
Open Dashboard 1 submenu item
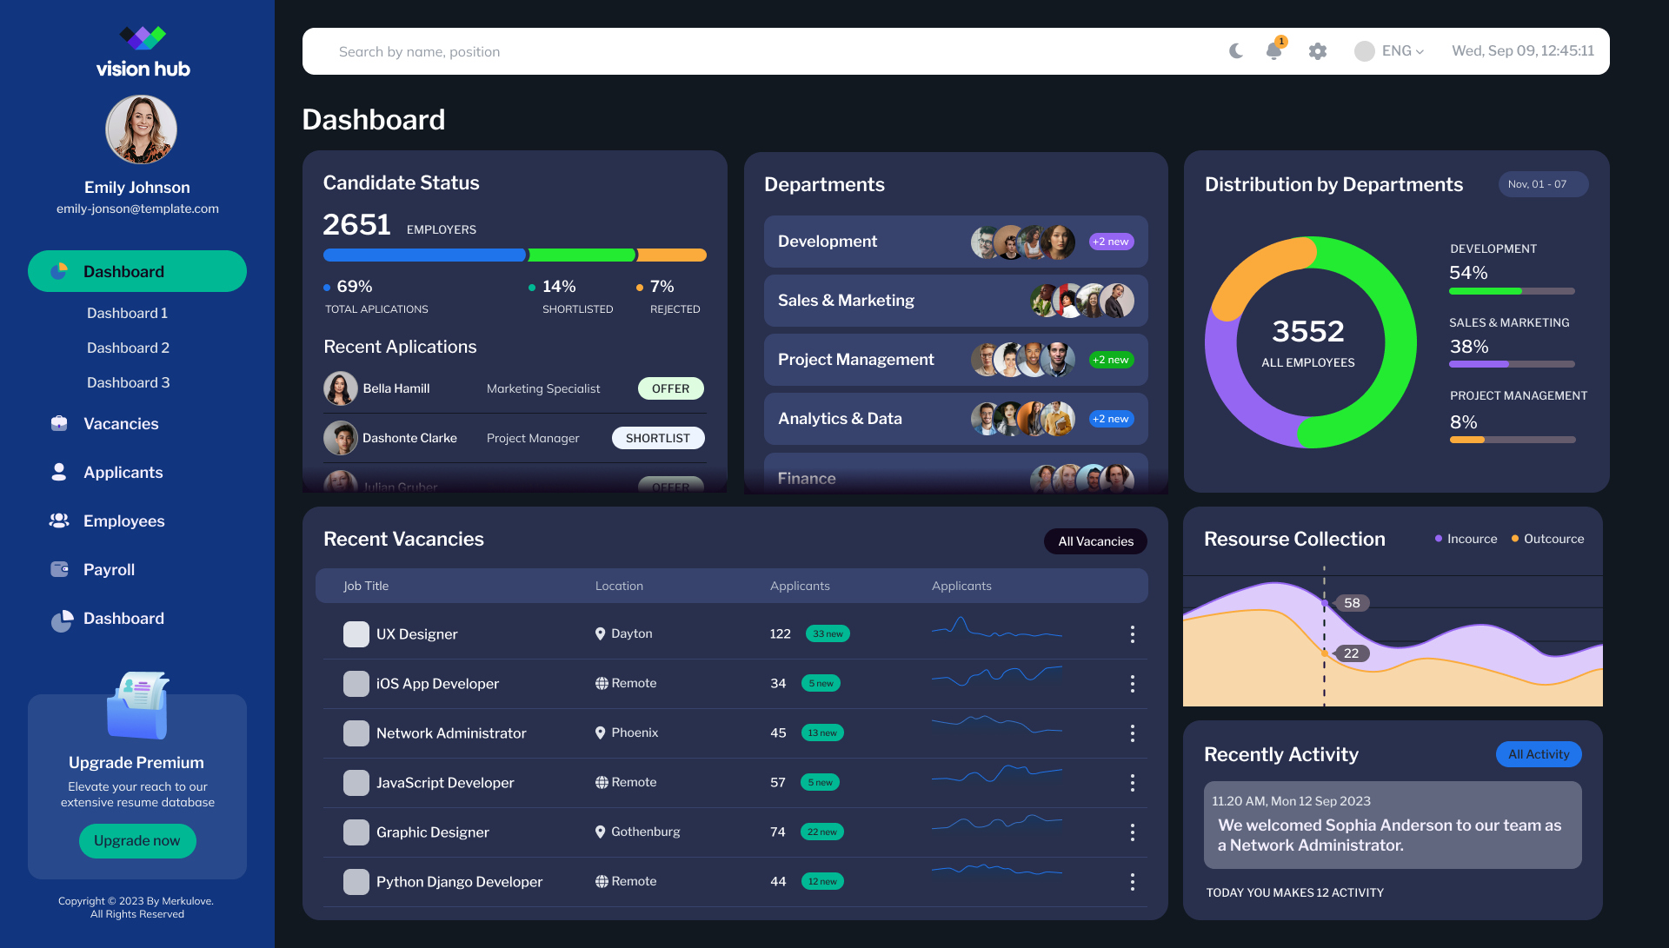tap(127, 313)
